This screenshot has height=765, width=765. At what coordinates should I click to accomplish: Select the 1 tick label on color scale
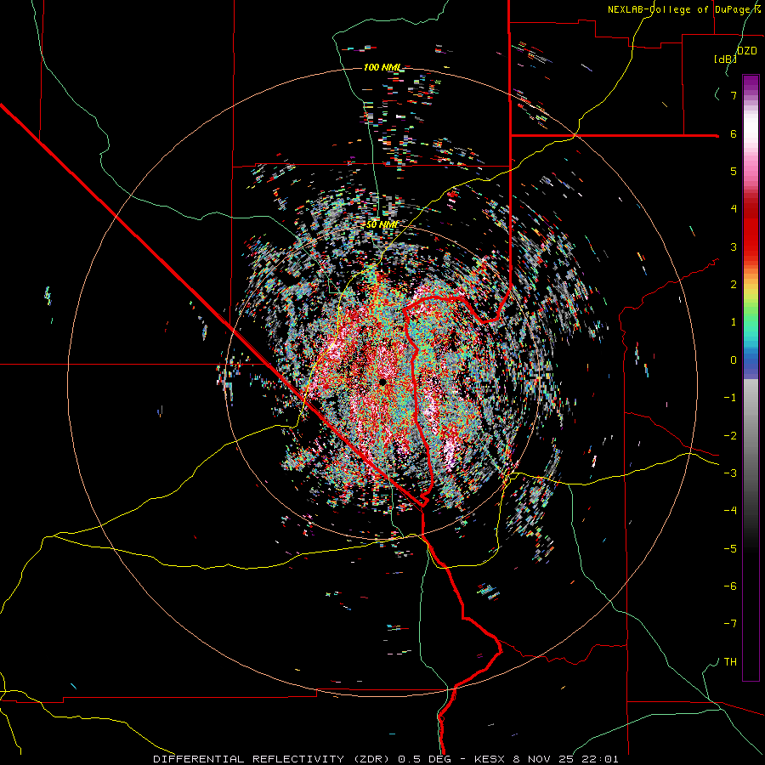(x=734, y=322)
